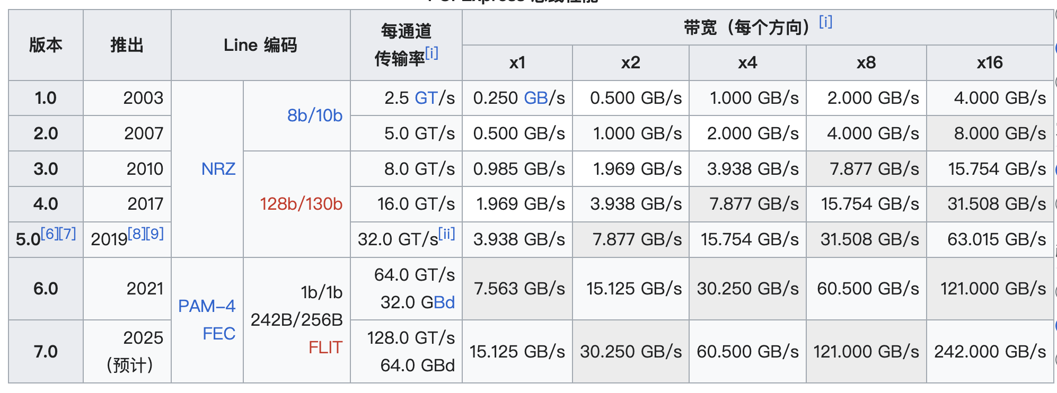Open the GB link in 0.250 GB/s
Screen dimensions: 1057x393
(535, 98)
